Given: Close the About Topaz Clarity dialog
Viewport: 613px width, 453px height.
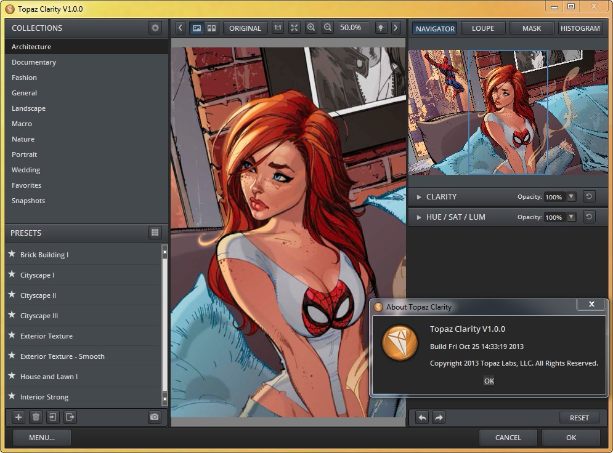Looking at the screenshot, I should click(x=591, y=304).
